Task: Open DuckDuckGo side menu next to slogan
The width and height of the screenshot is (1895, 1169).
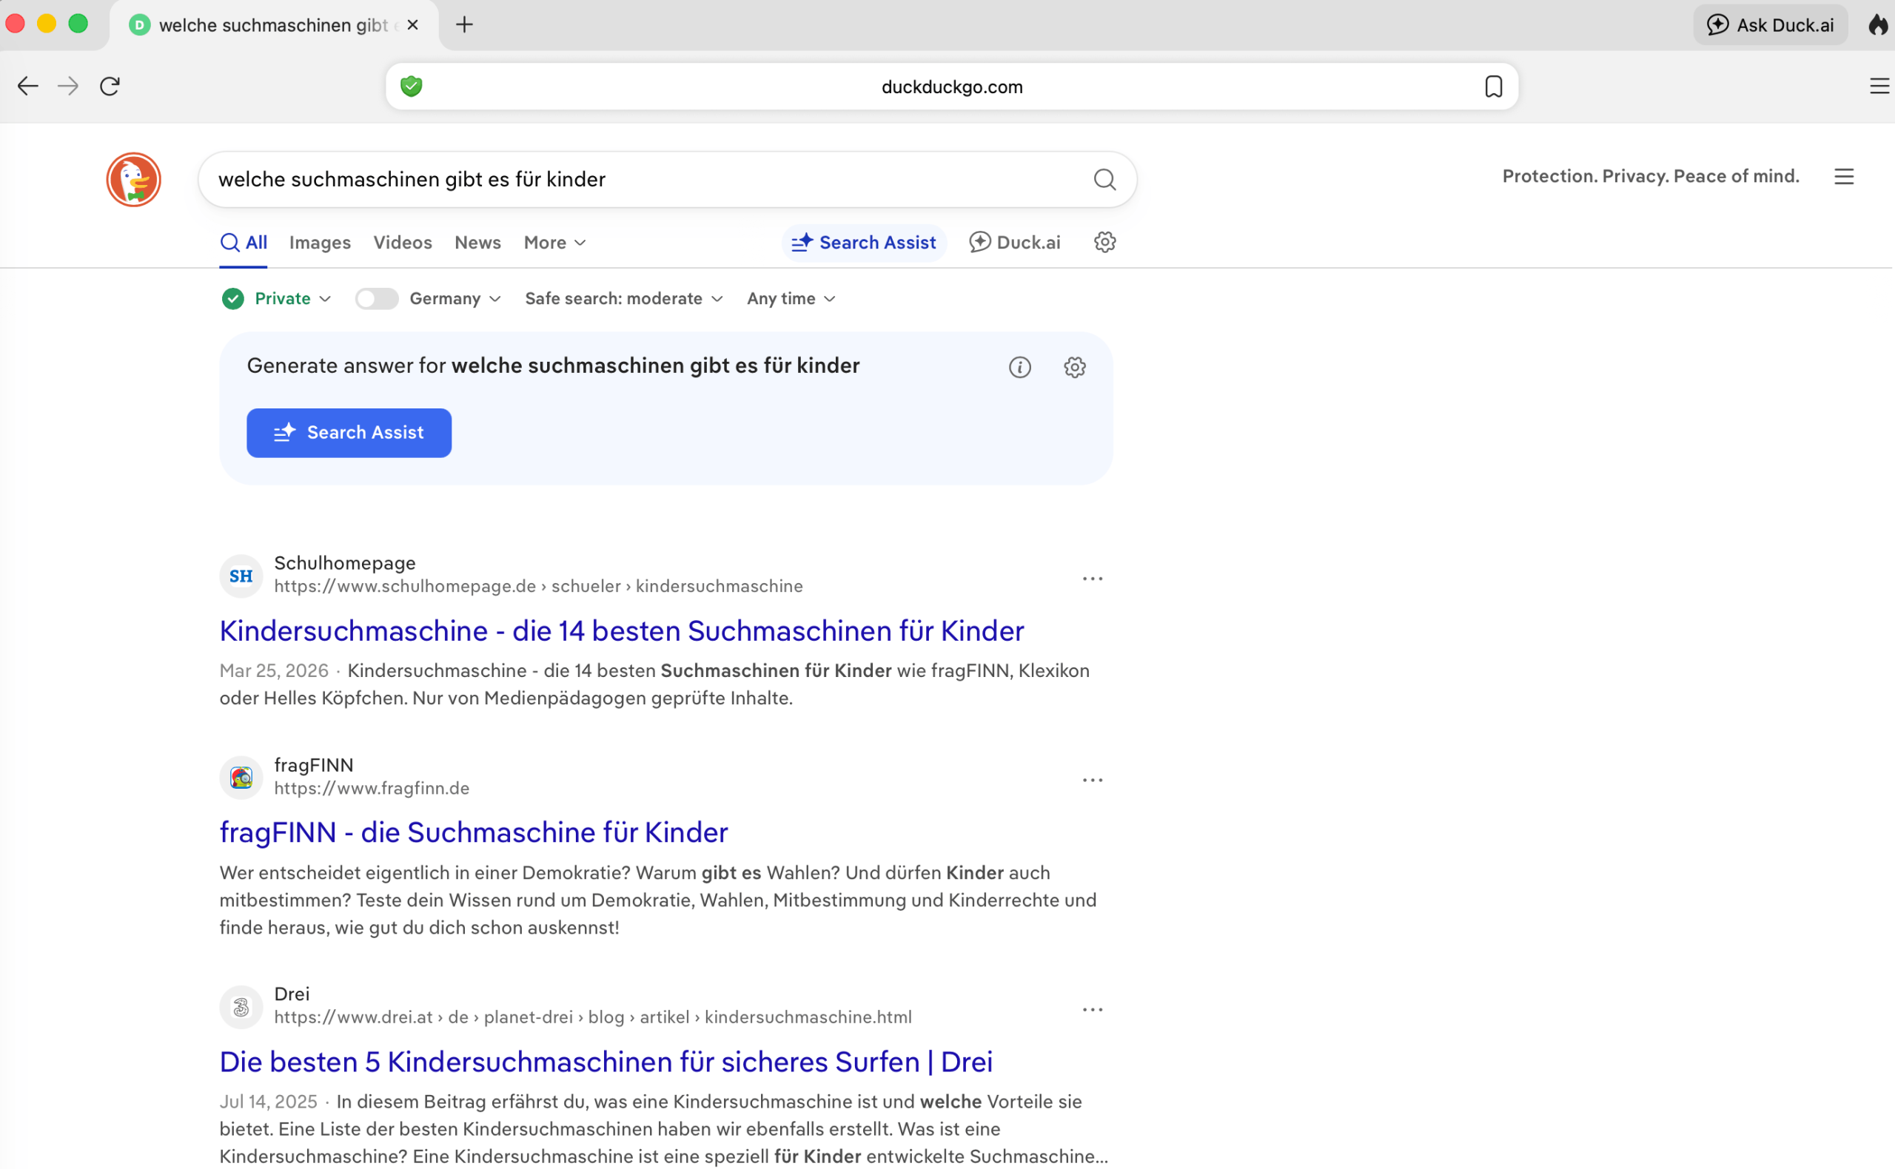Action: pyautogui.click(x=1844, y=176)
